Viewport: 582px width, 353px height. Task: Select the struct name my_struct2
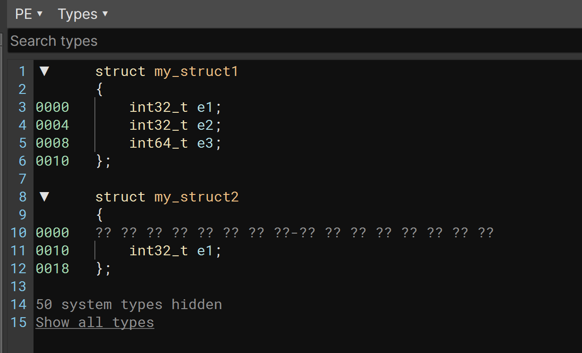point(196,196)
